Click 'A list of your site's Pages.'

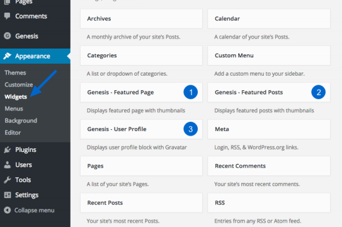(118, 184)
